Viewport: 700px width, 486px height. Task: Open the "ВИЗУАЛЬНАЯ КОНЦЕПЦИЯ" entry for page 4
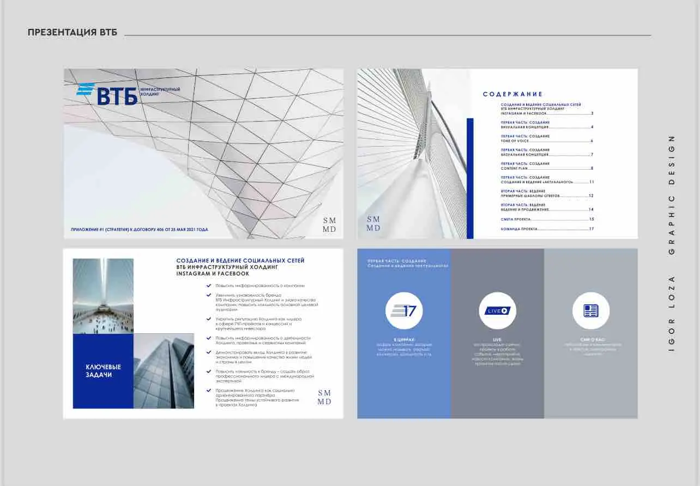547,124
